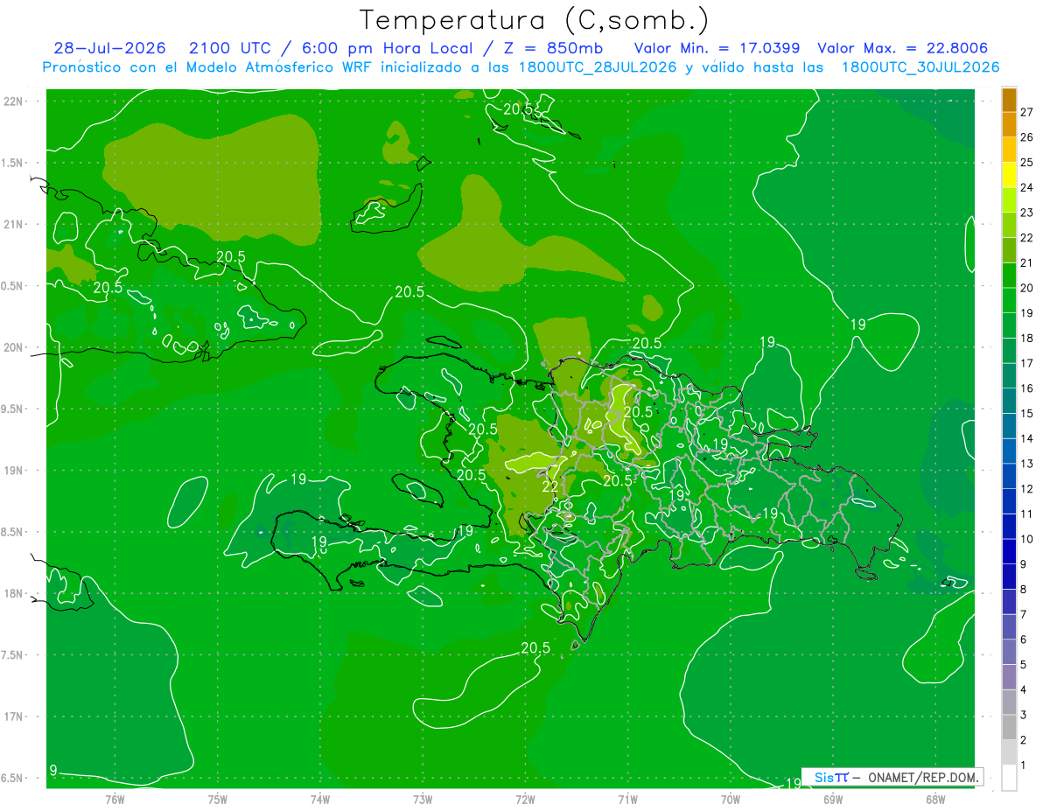Click the "20N" latitude axis label
The height and width of the screenshot is (811, 1050).
coord(13,347)
